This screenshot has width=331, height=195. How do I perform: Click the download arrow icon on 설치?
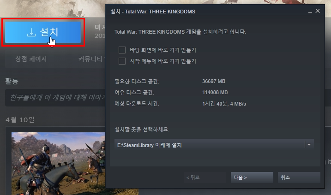point(31,32)
